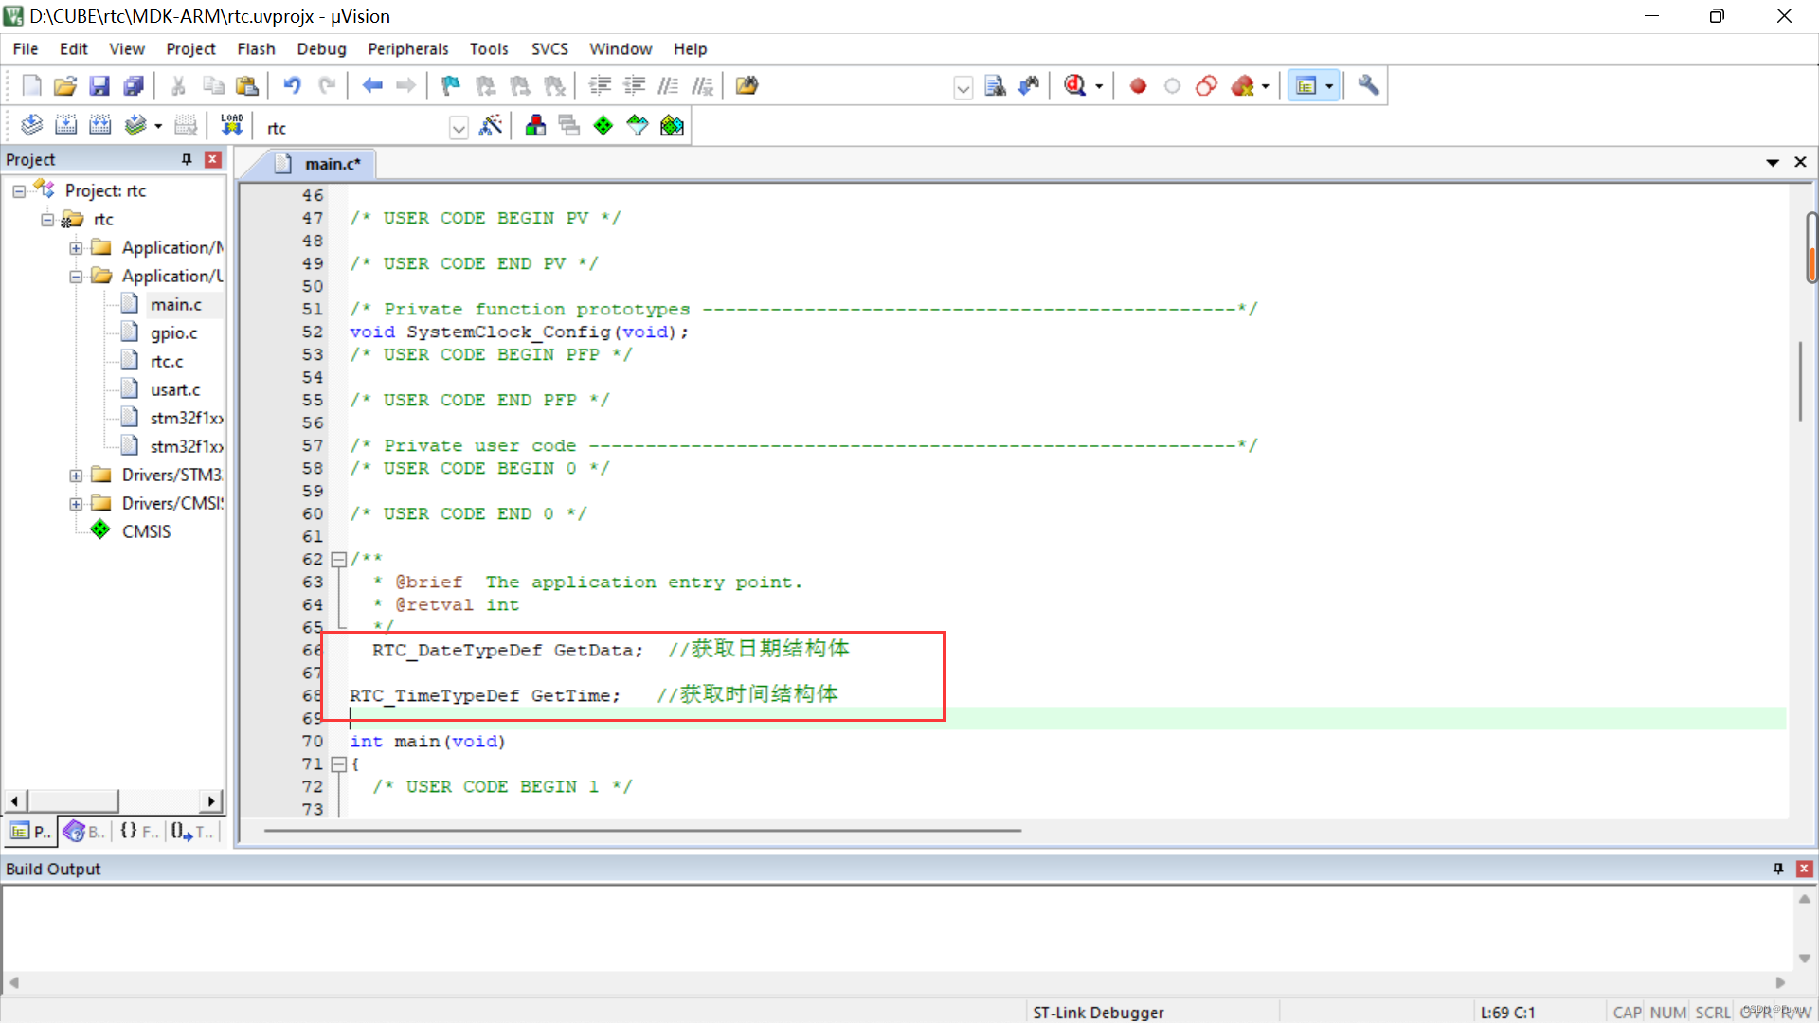The height and width of the screenshot is (1023, 1819).
Task: Collapse the Project: rtc tree node
Action: 19,191
